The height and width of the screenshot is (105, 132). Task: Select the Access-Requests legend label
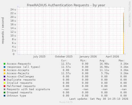click(x=19, y=64)
